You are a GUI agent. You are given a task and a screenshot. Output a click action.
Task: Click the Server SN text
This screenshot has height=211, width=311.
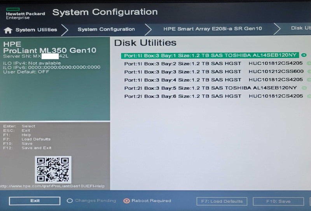coord(36,56)
